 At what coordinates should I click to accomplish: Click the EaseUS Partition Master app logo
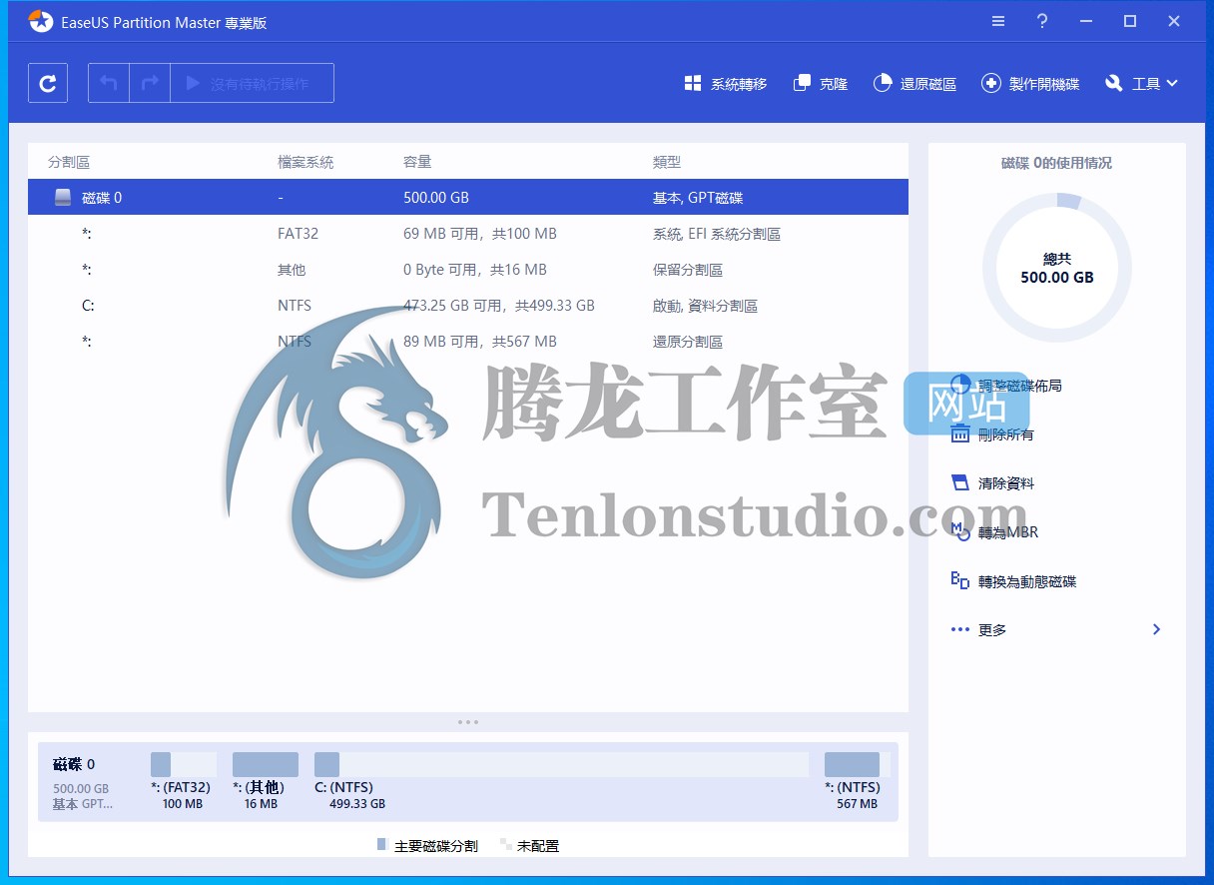tap(41, 21)
